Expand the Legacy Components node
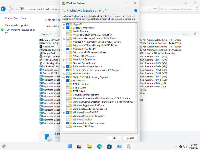This screenshot has width=200, height=150. click(x=64, y=28)
